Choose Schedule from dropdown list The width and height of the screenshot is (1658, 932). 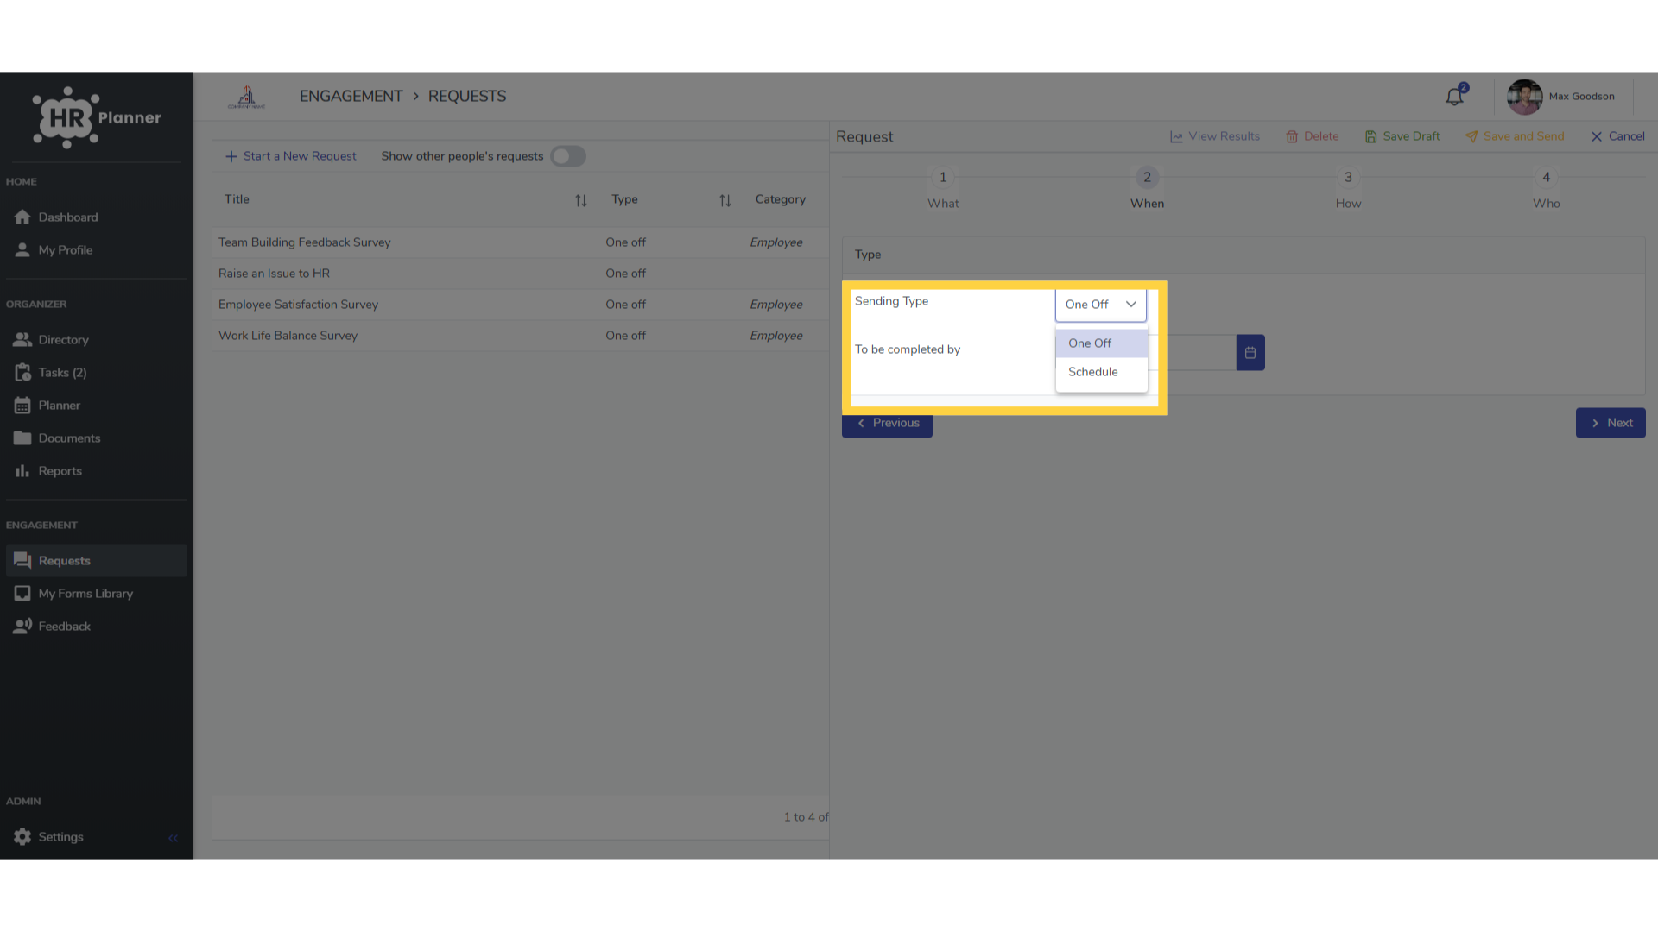click(1101, 372)
